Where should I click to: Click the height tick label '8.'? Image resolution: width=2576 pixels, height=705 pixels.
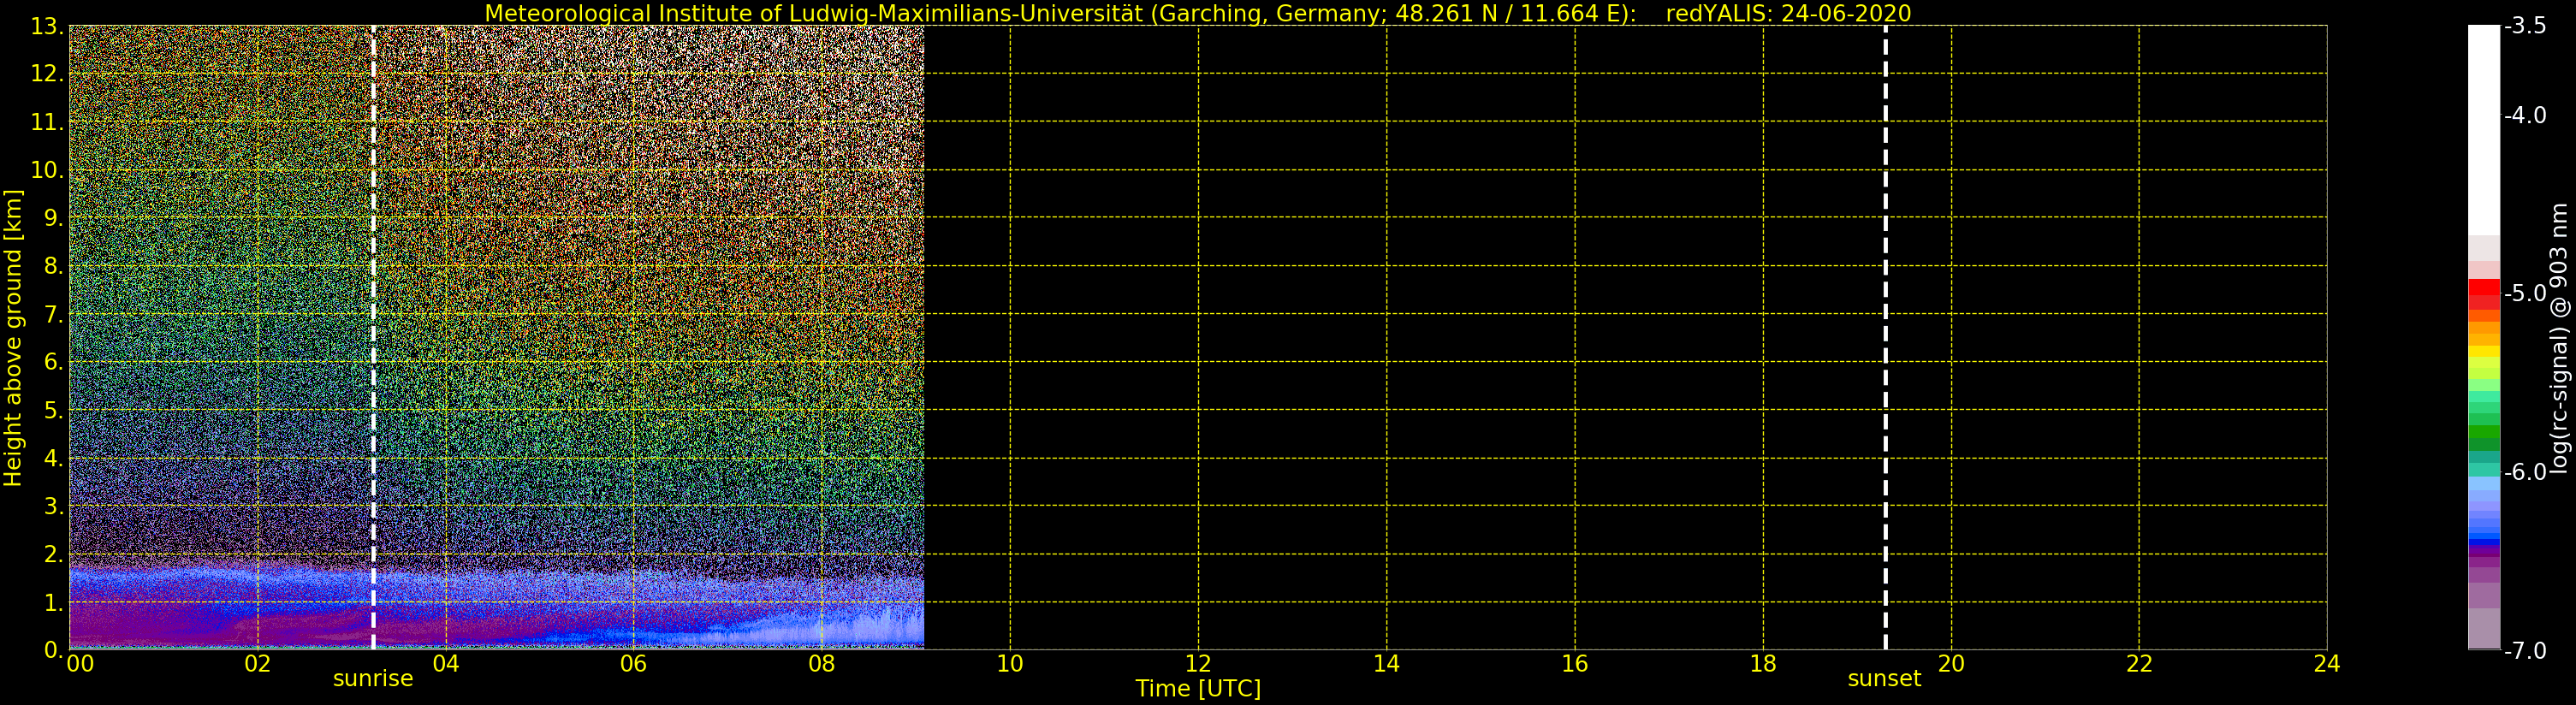(53, 266)
